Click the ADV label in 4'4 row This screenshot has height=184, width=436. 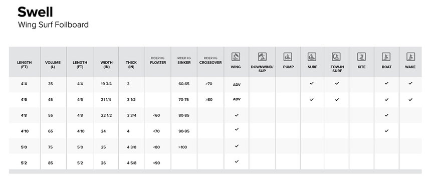coord(237,85)
